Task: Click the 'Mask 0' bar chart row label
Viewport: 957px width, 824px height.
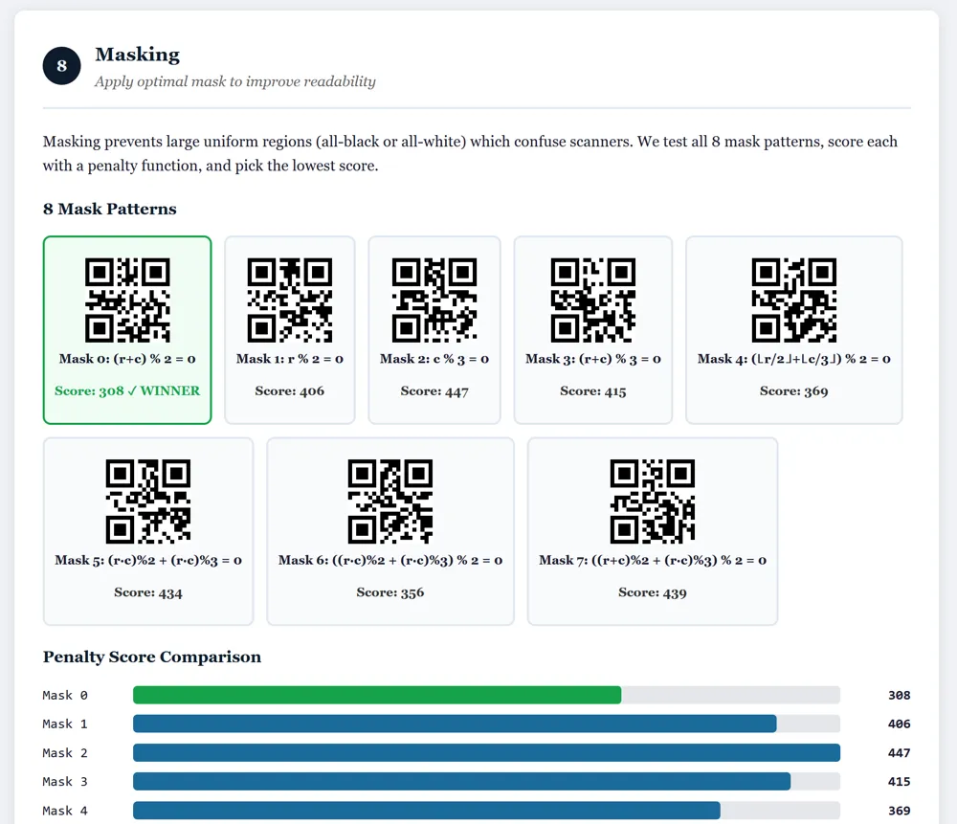Action: 65,695
